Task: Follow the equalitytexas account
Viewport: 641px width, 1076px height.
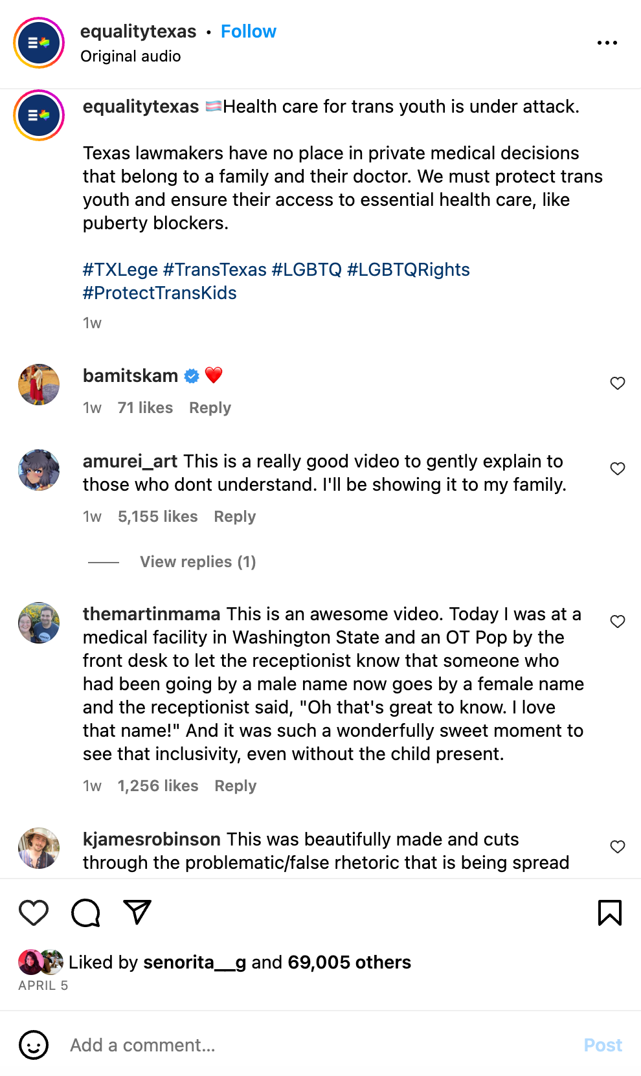Action: coord(248,31)
